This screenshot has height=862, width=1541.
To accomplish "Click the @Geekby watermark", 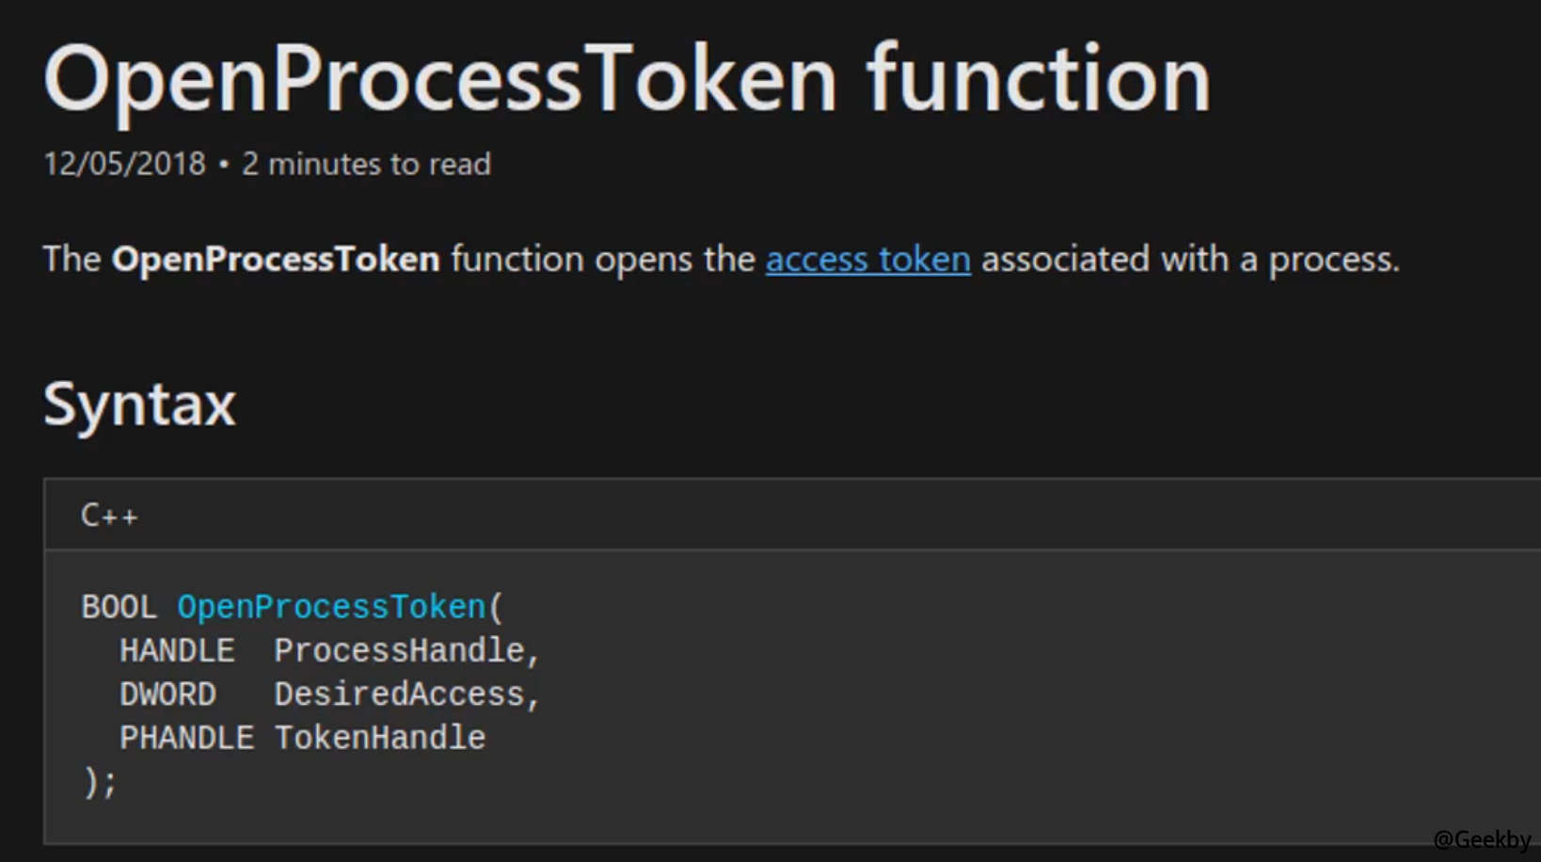I will click(x=1482, y=838).
